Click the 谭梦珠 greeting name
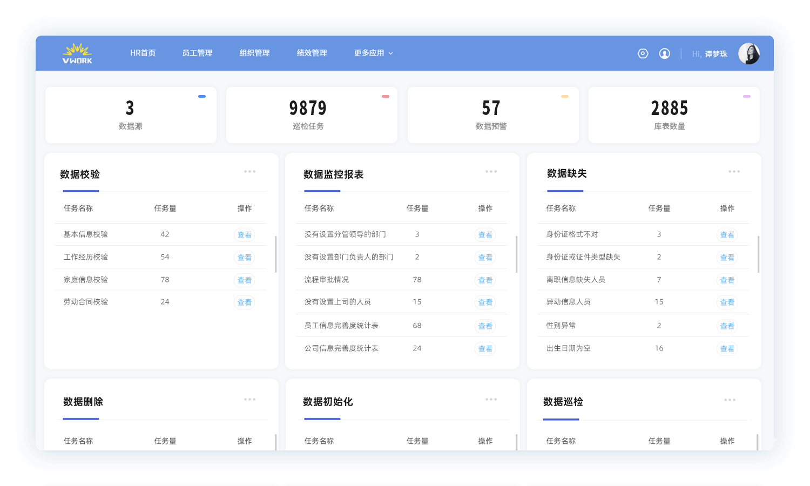The width and height of the screenshot is (810, 486). pos(716,54)
